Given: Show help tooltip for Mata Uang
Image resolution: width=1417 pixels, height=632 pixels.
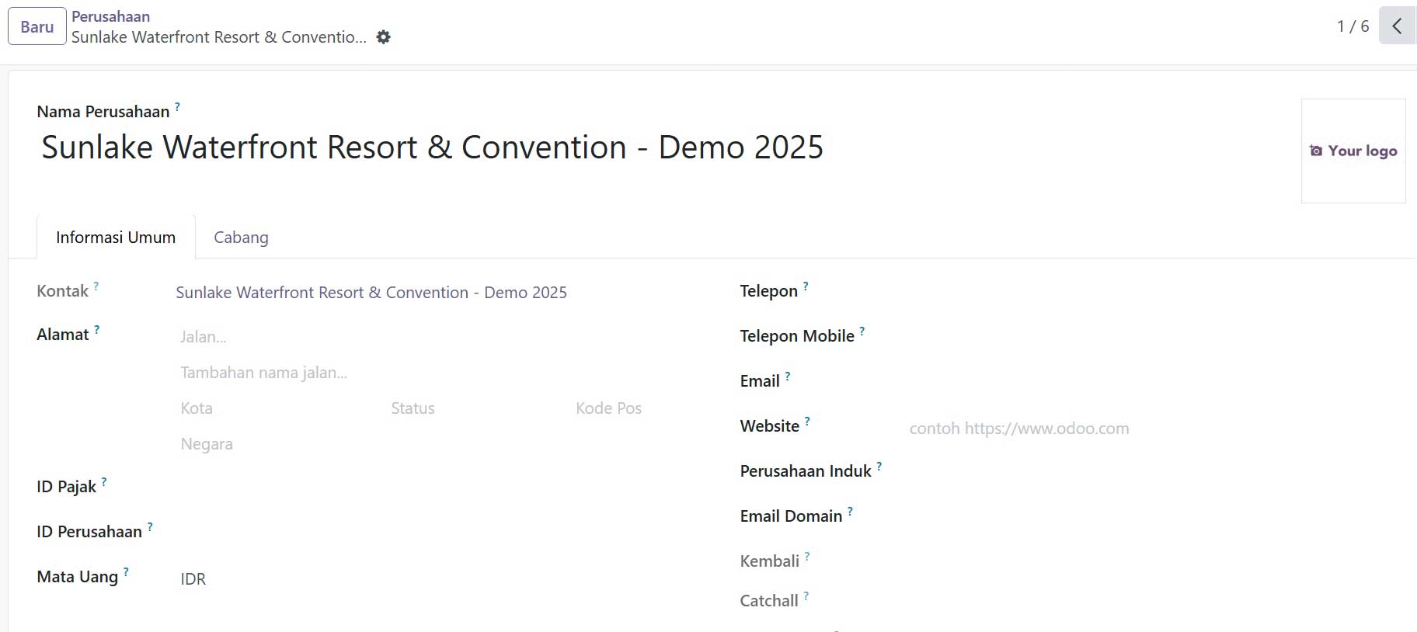Looking at the screenshot, I should [126, 572].
